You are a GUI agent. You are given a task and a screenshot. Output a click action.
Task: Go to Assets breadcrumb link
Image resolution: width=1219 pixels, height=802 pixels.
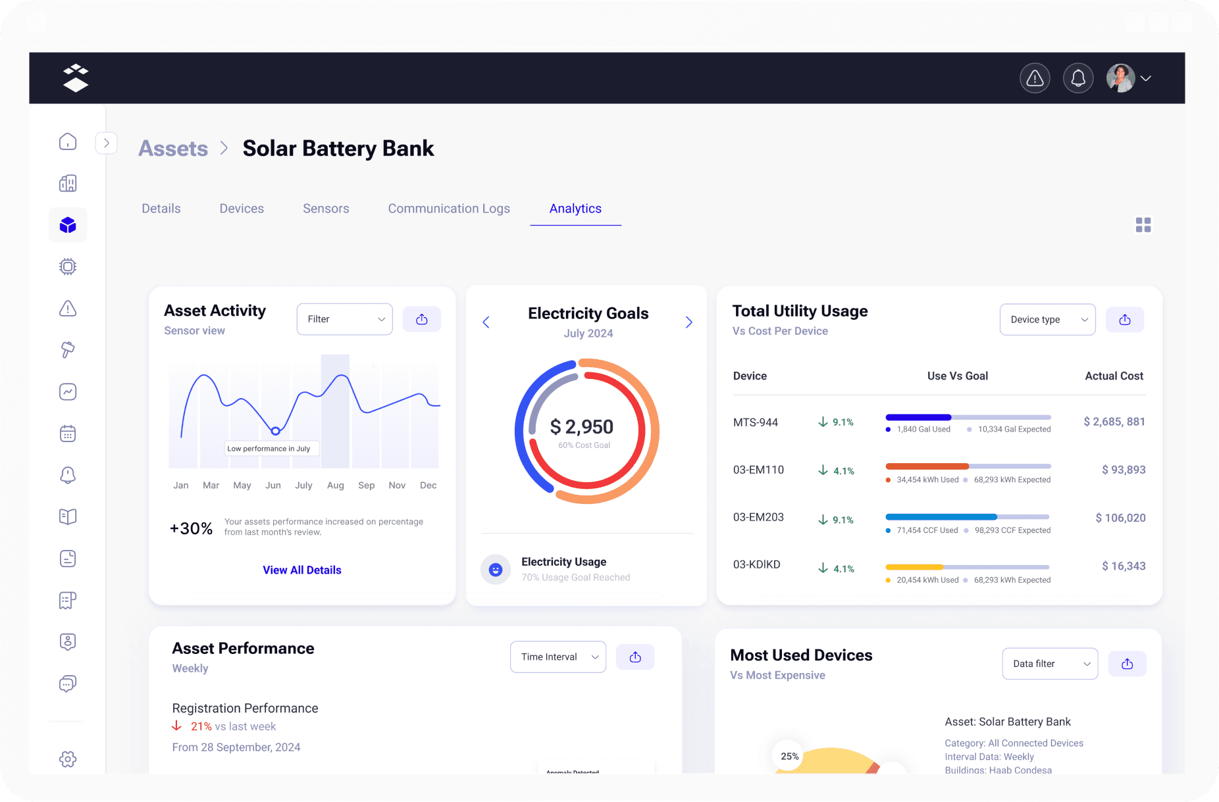coord(173,149)
